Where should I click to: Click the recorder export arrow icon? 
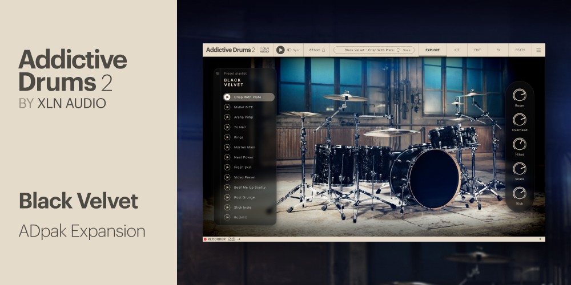pos(239,239)
